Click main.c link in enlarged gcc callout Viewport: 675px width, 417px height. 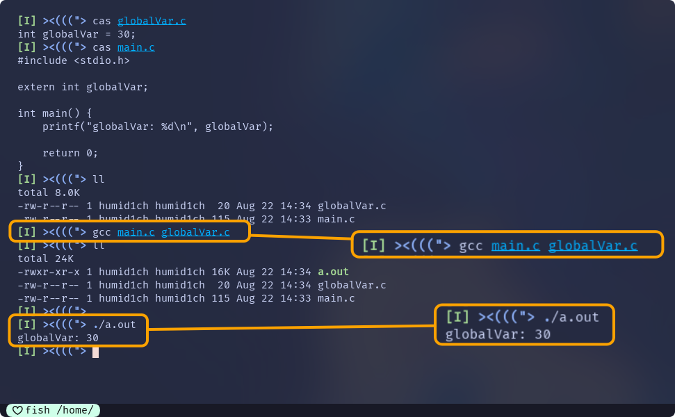[x=515, y=245]
